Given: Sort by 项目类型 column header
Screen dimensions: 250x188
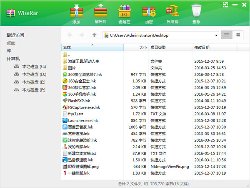Looking at the screenshot, I should click(x=170, y=48).
